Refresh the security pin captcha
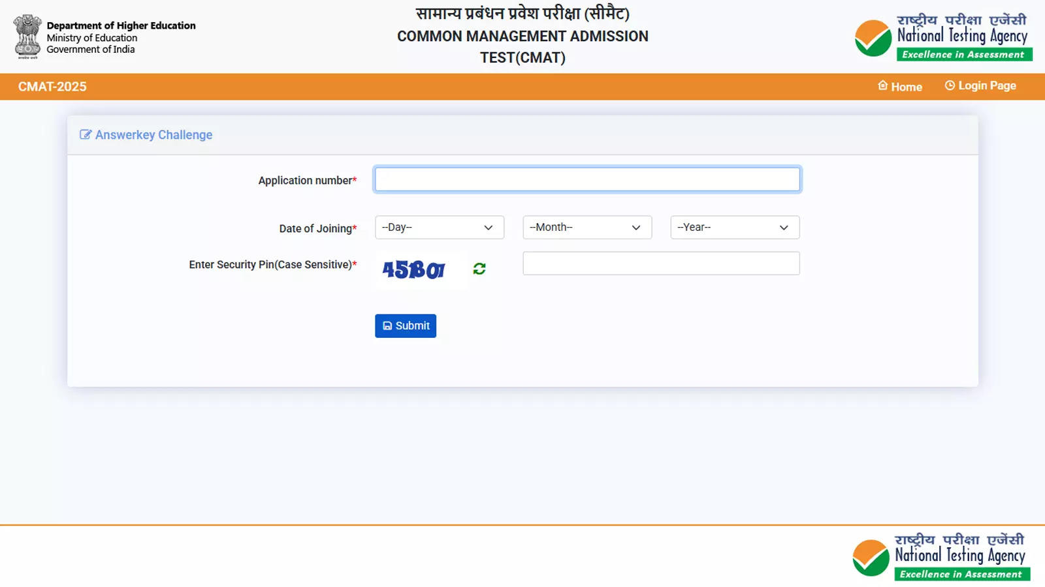 (480, 268)
